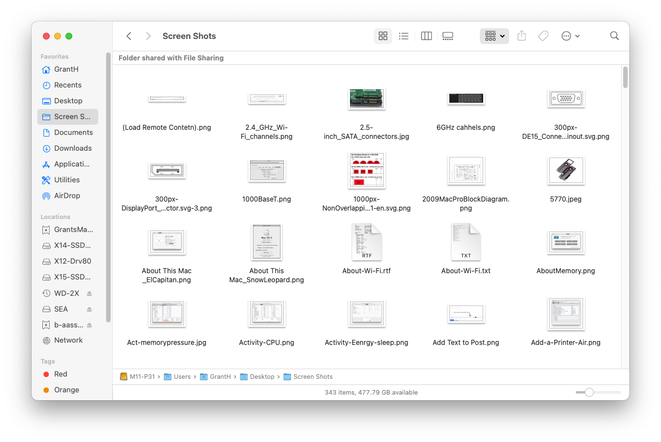Click the sidebar vertical scrollbar
This screenshot has width=661, height=442.
coord(108,187)
